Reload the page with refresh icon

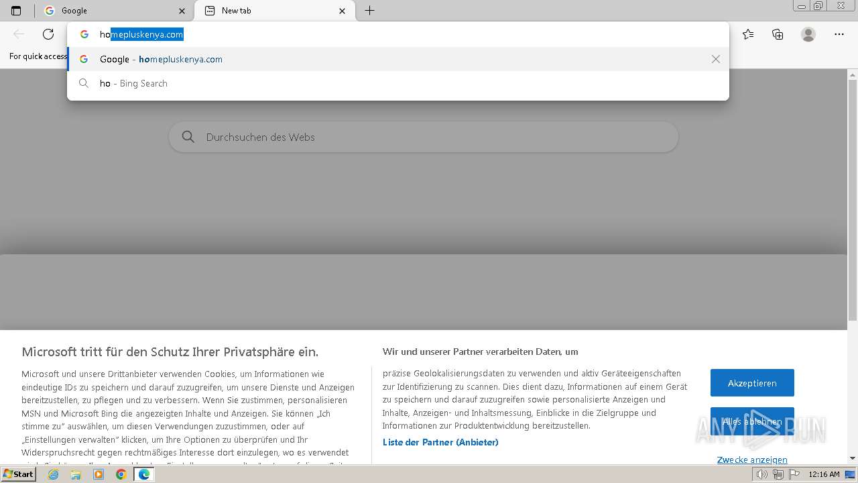(48, 34)
